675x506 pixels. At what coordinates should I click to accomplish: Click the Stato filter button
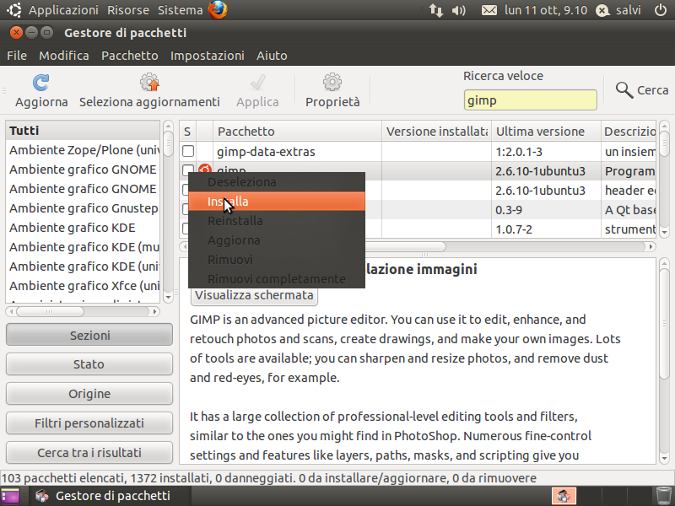coord(89,364)
